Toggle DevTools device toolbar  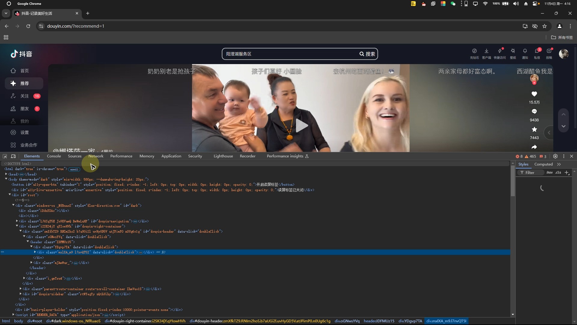coord(13,156)
